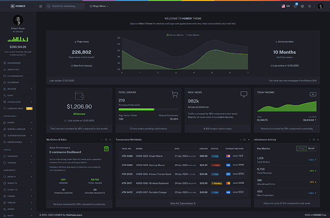Click the green shopping bag icon in Sales Performance
Screen dimensions: 330x218
coord(107,149)
